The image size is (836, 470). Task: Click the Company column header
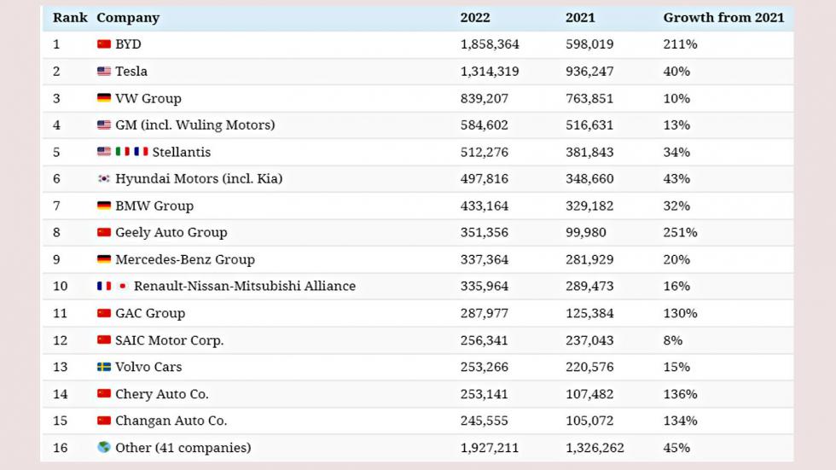(128, 18)
